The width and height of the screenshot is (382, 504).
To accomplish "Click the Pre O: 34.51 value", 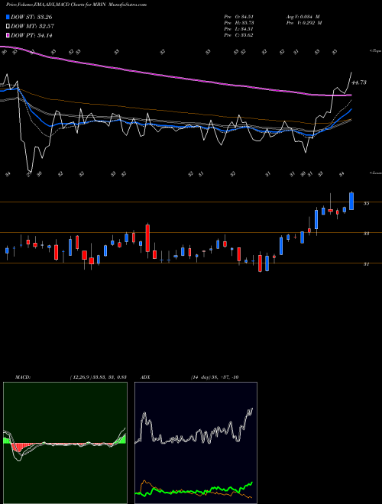I will click(x=238, y=17).
